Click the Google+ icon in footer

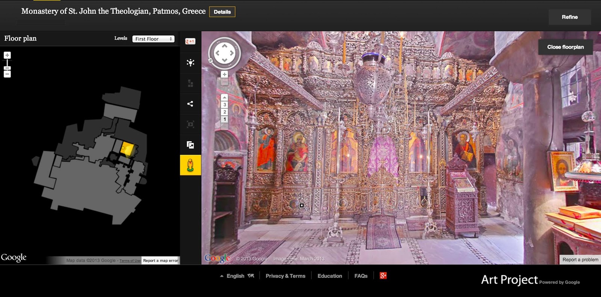383,276
